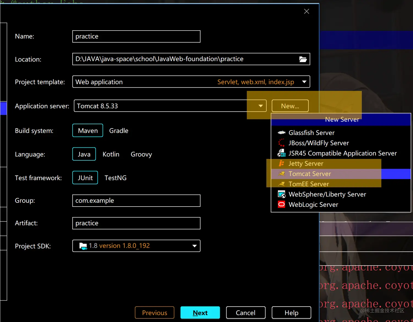Select TestNG test framework
The width and height of the screenshot is (413, 322).
click(x=115, y=178)
